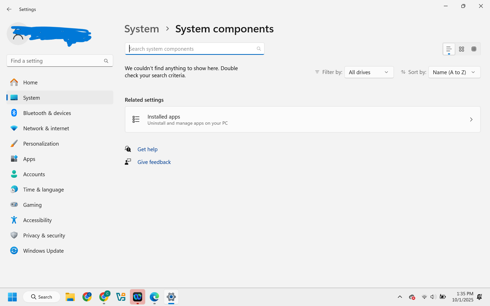Select Privacy & security sidebar item
490x306 pixels.
pos(44,235)
